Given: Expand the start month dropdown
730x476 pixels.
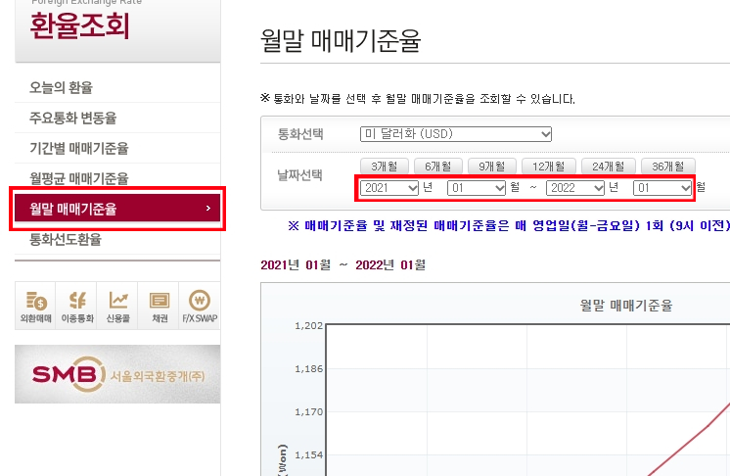Looking at the screenshot, I should pyautogui.click(x=477, y=188).
